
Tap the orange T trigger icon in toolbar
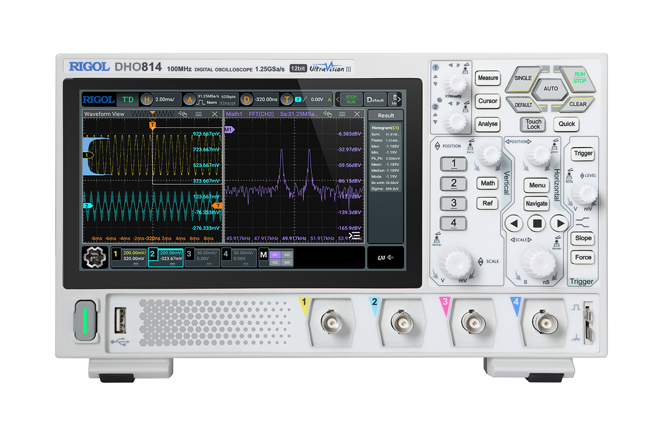click(x=287, y=99)
